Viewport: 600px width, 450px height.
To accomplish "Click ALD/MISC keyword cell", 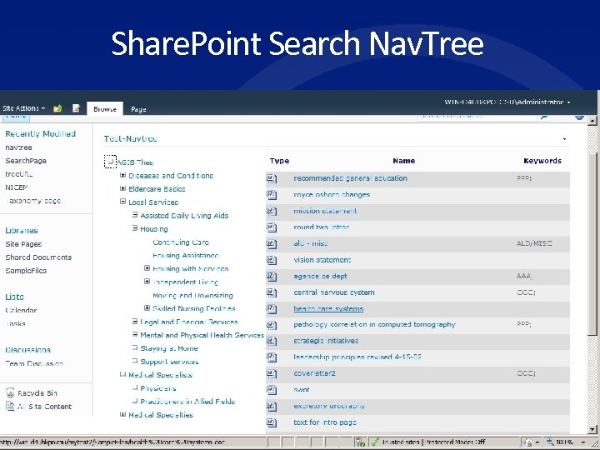I will point(534,243).
